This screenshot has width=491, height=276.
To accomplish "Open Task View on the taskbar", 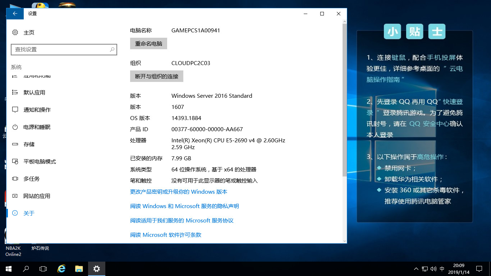I will 43,269.
